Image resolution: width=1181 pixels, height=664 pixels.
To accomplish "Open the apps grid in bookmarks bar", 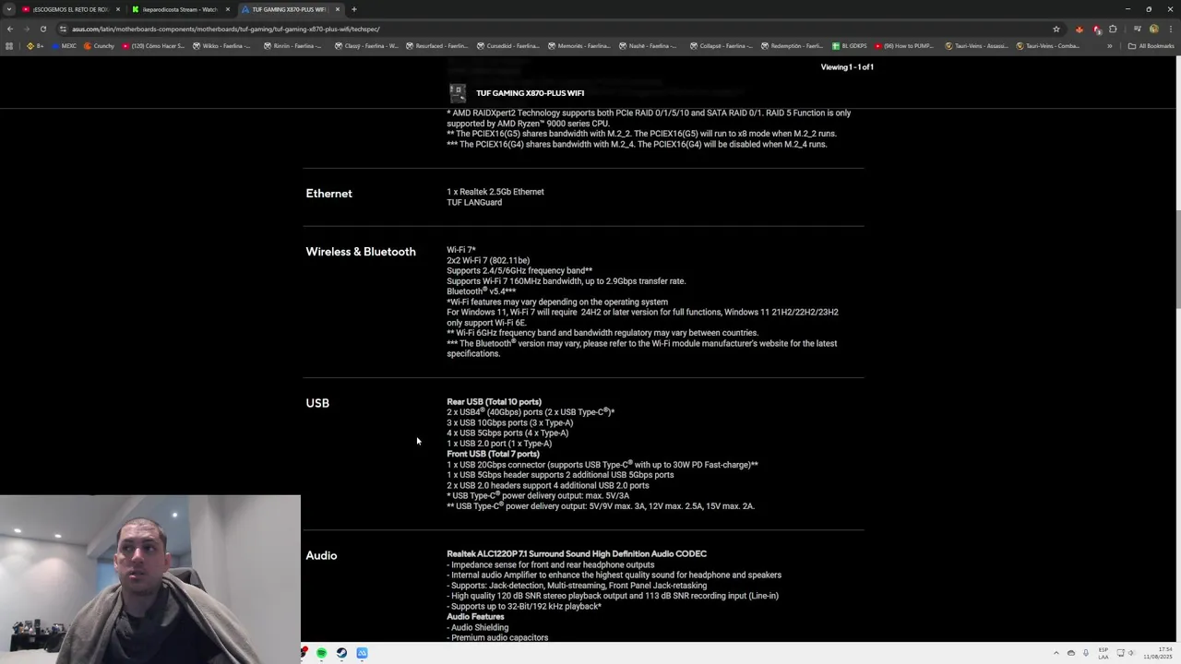I will coord(9,46).
